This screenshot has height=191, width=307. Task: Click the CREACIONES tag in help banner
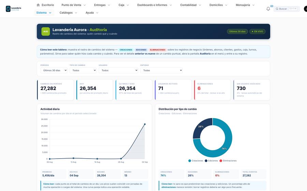(126, 50)
